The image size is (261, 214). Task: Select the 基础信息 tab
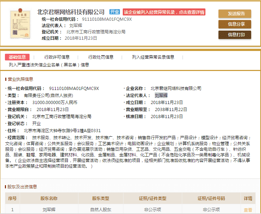(17, 57)
